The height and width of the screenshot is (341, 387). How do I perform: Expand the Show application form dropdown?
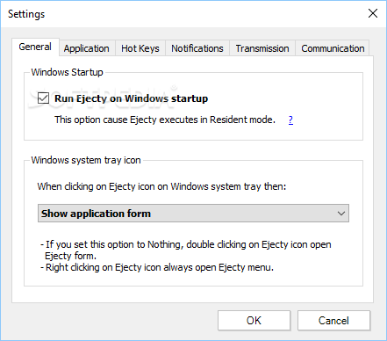pyautogui.click(x=193, y=214)
